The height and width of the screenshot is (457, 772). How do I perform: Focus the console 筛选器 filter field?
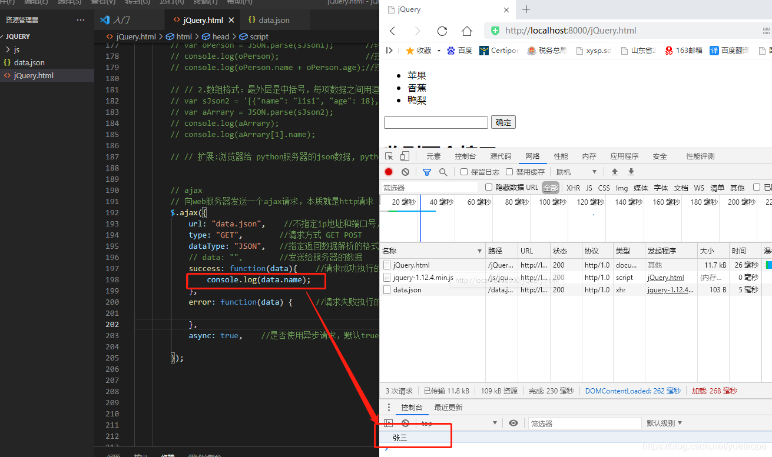click(x=584, y=423)
